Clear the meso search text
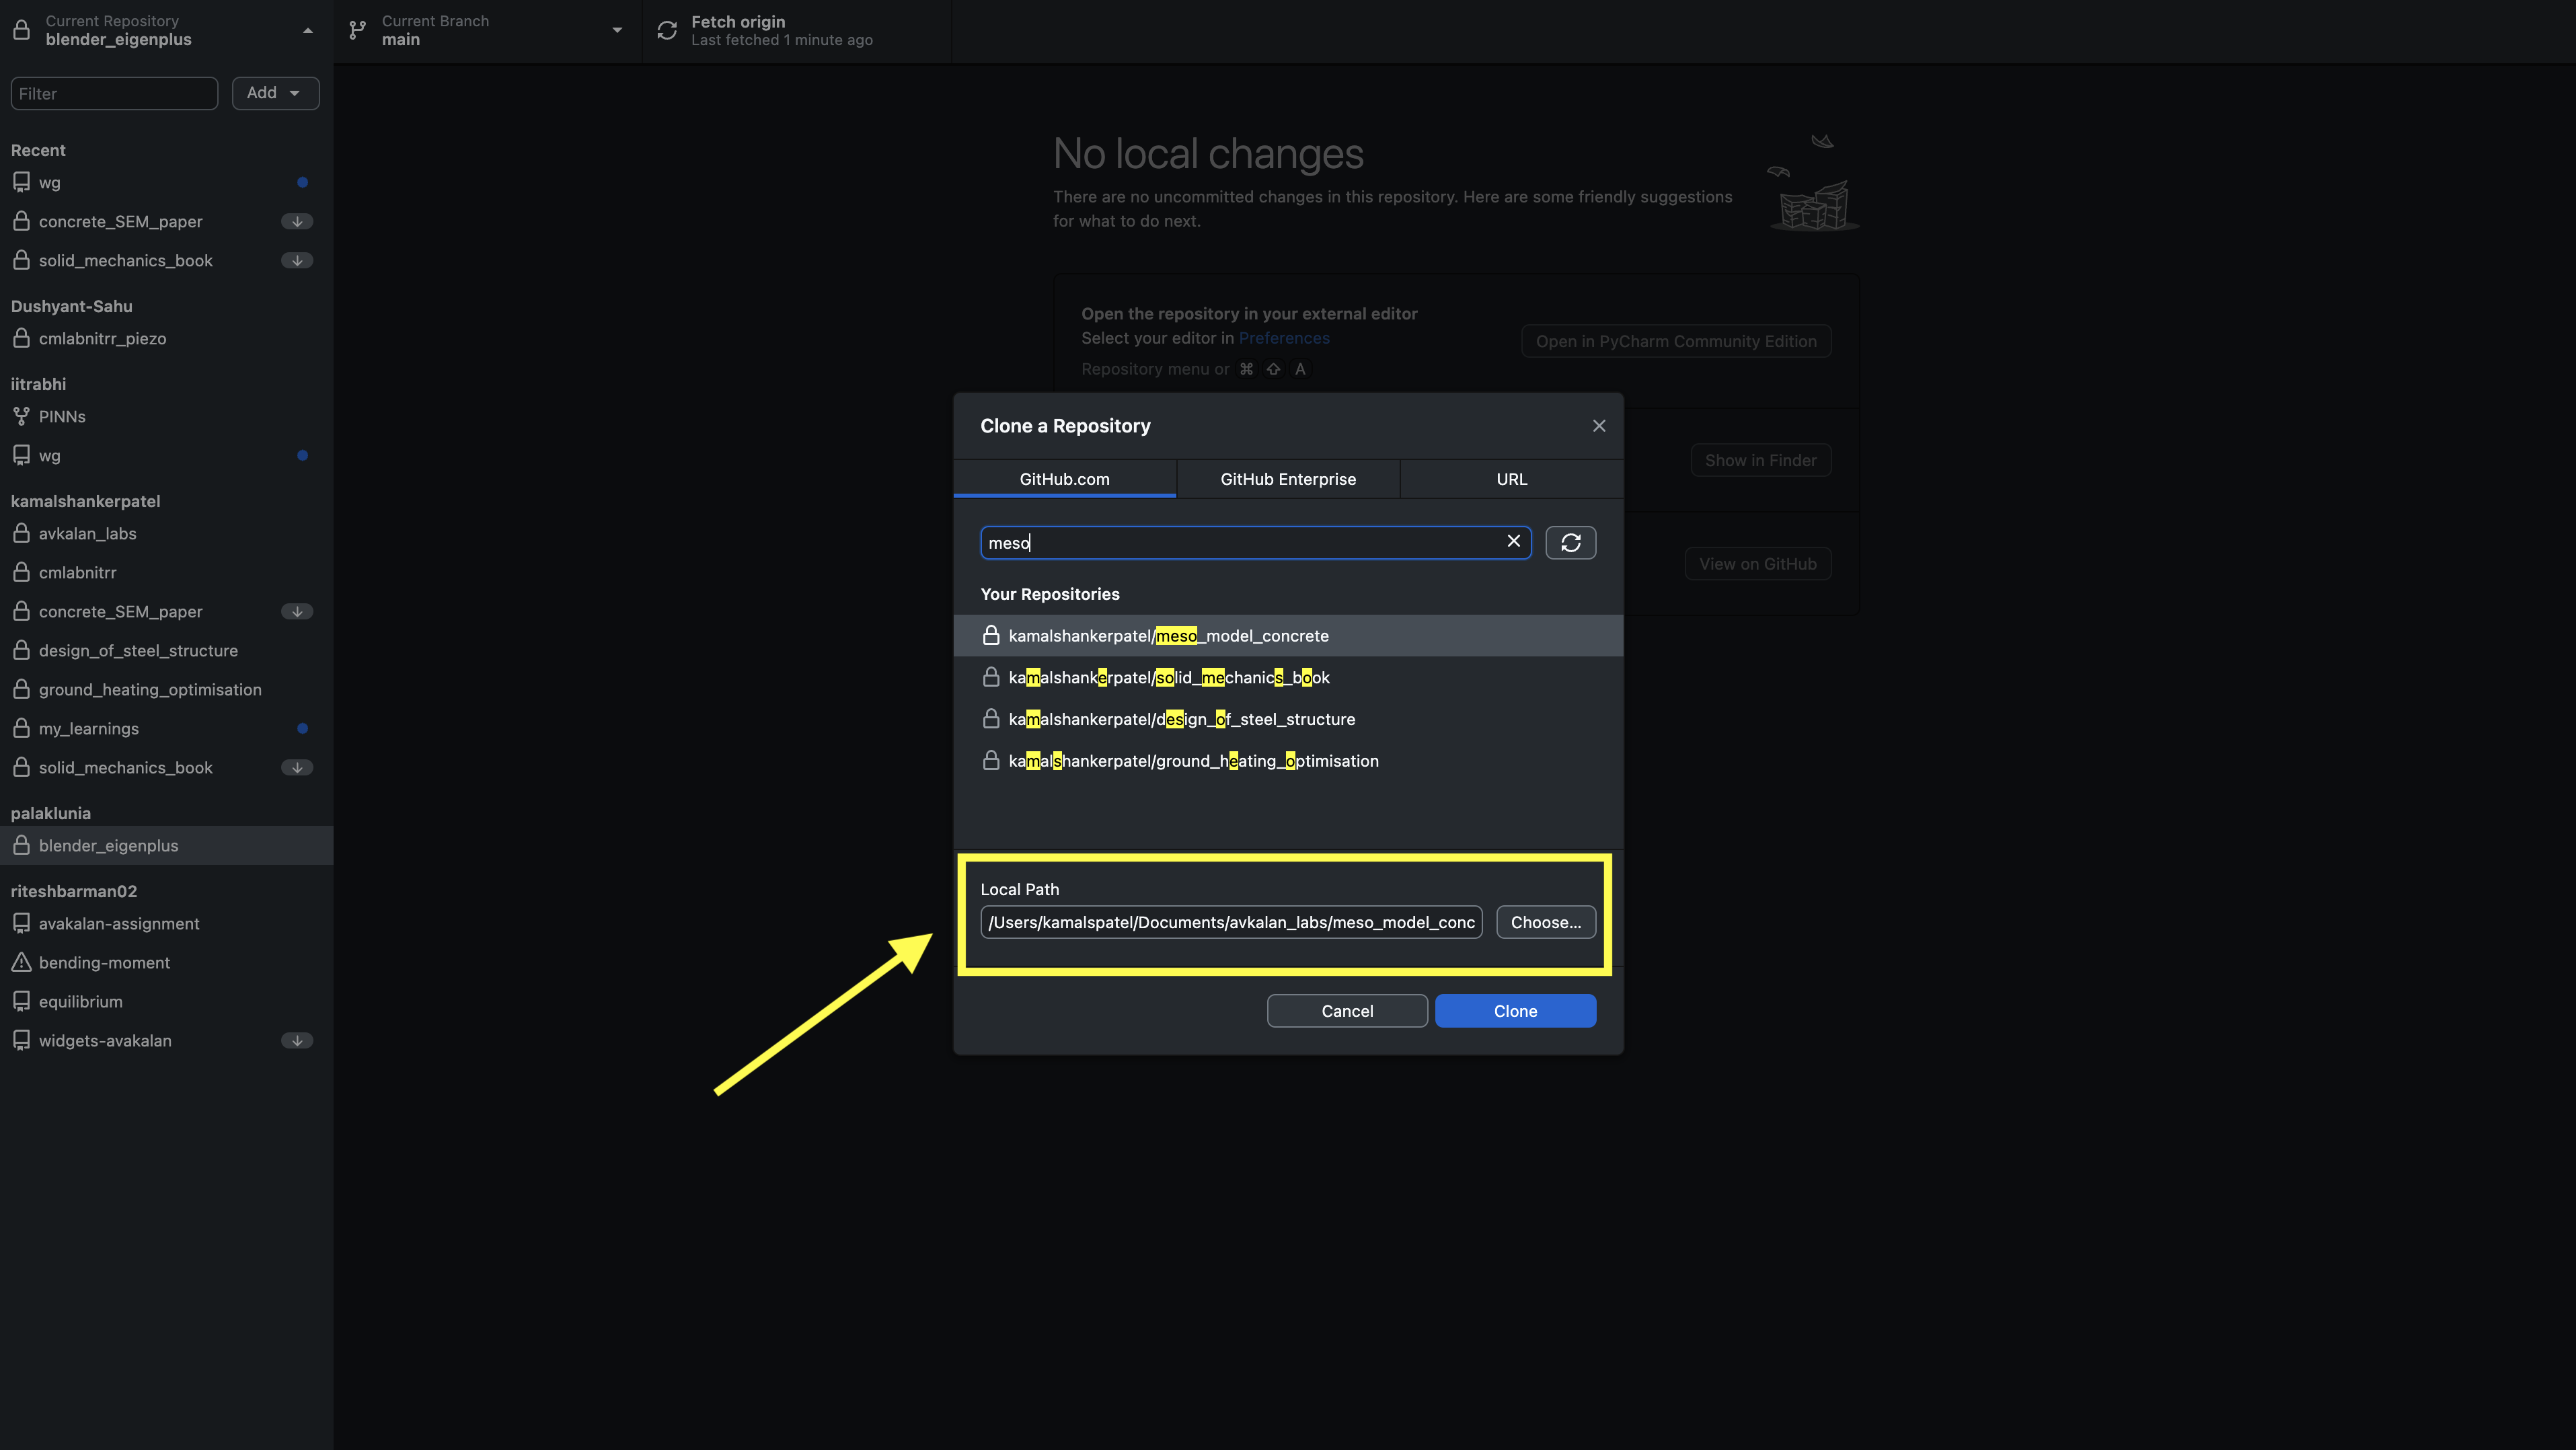 [x=1513, y=541]
